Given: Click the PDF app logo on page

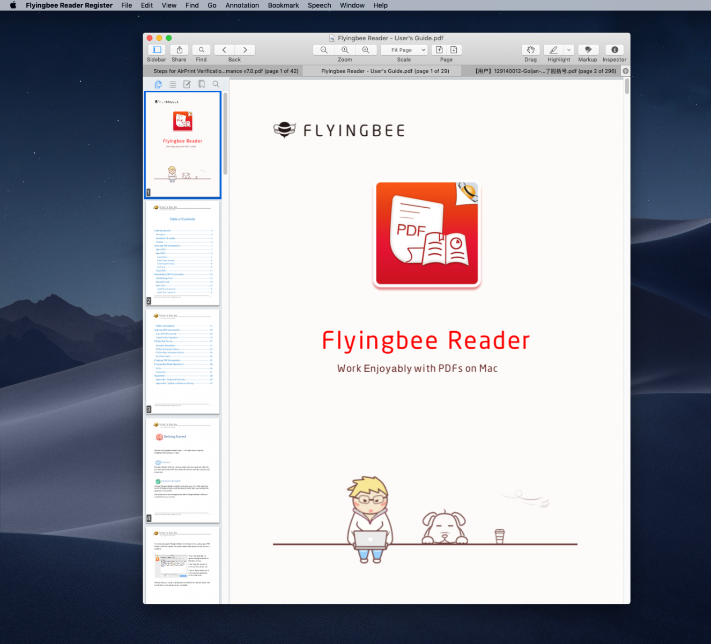Looking at the screenshot, I should 427,234.
